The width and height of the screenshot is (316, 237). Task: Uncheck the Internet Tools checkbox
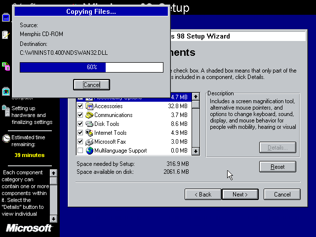click(80, 133)
